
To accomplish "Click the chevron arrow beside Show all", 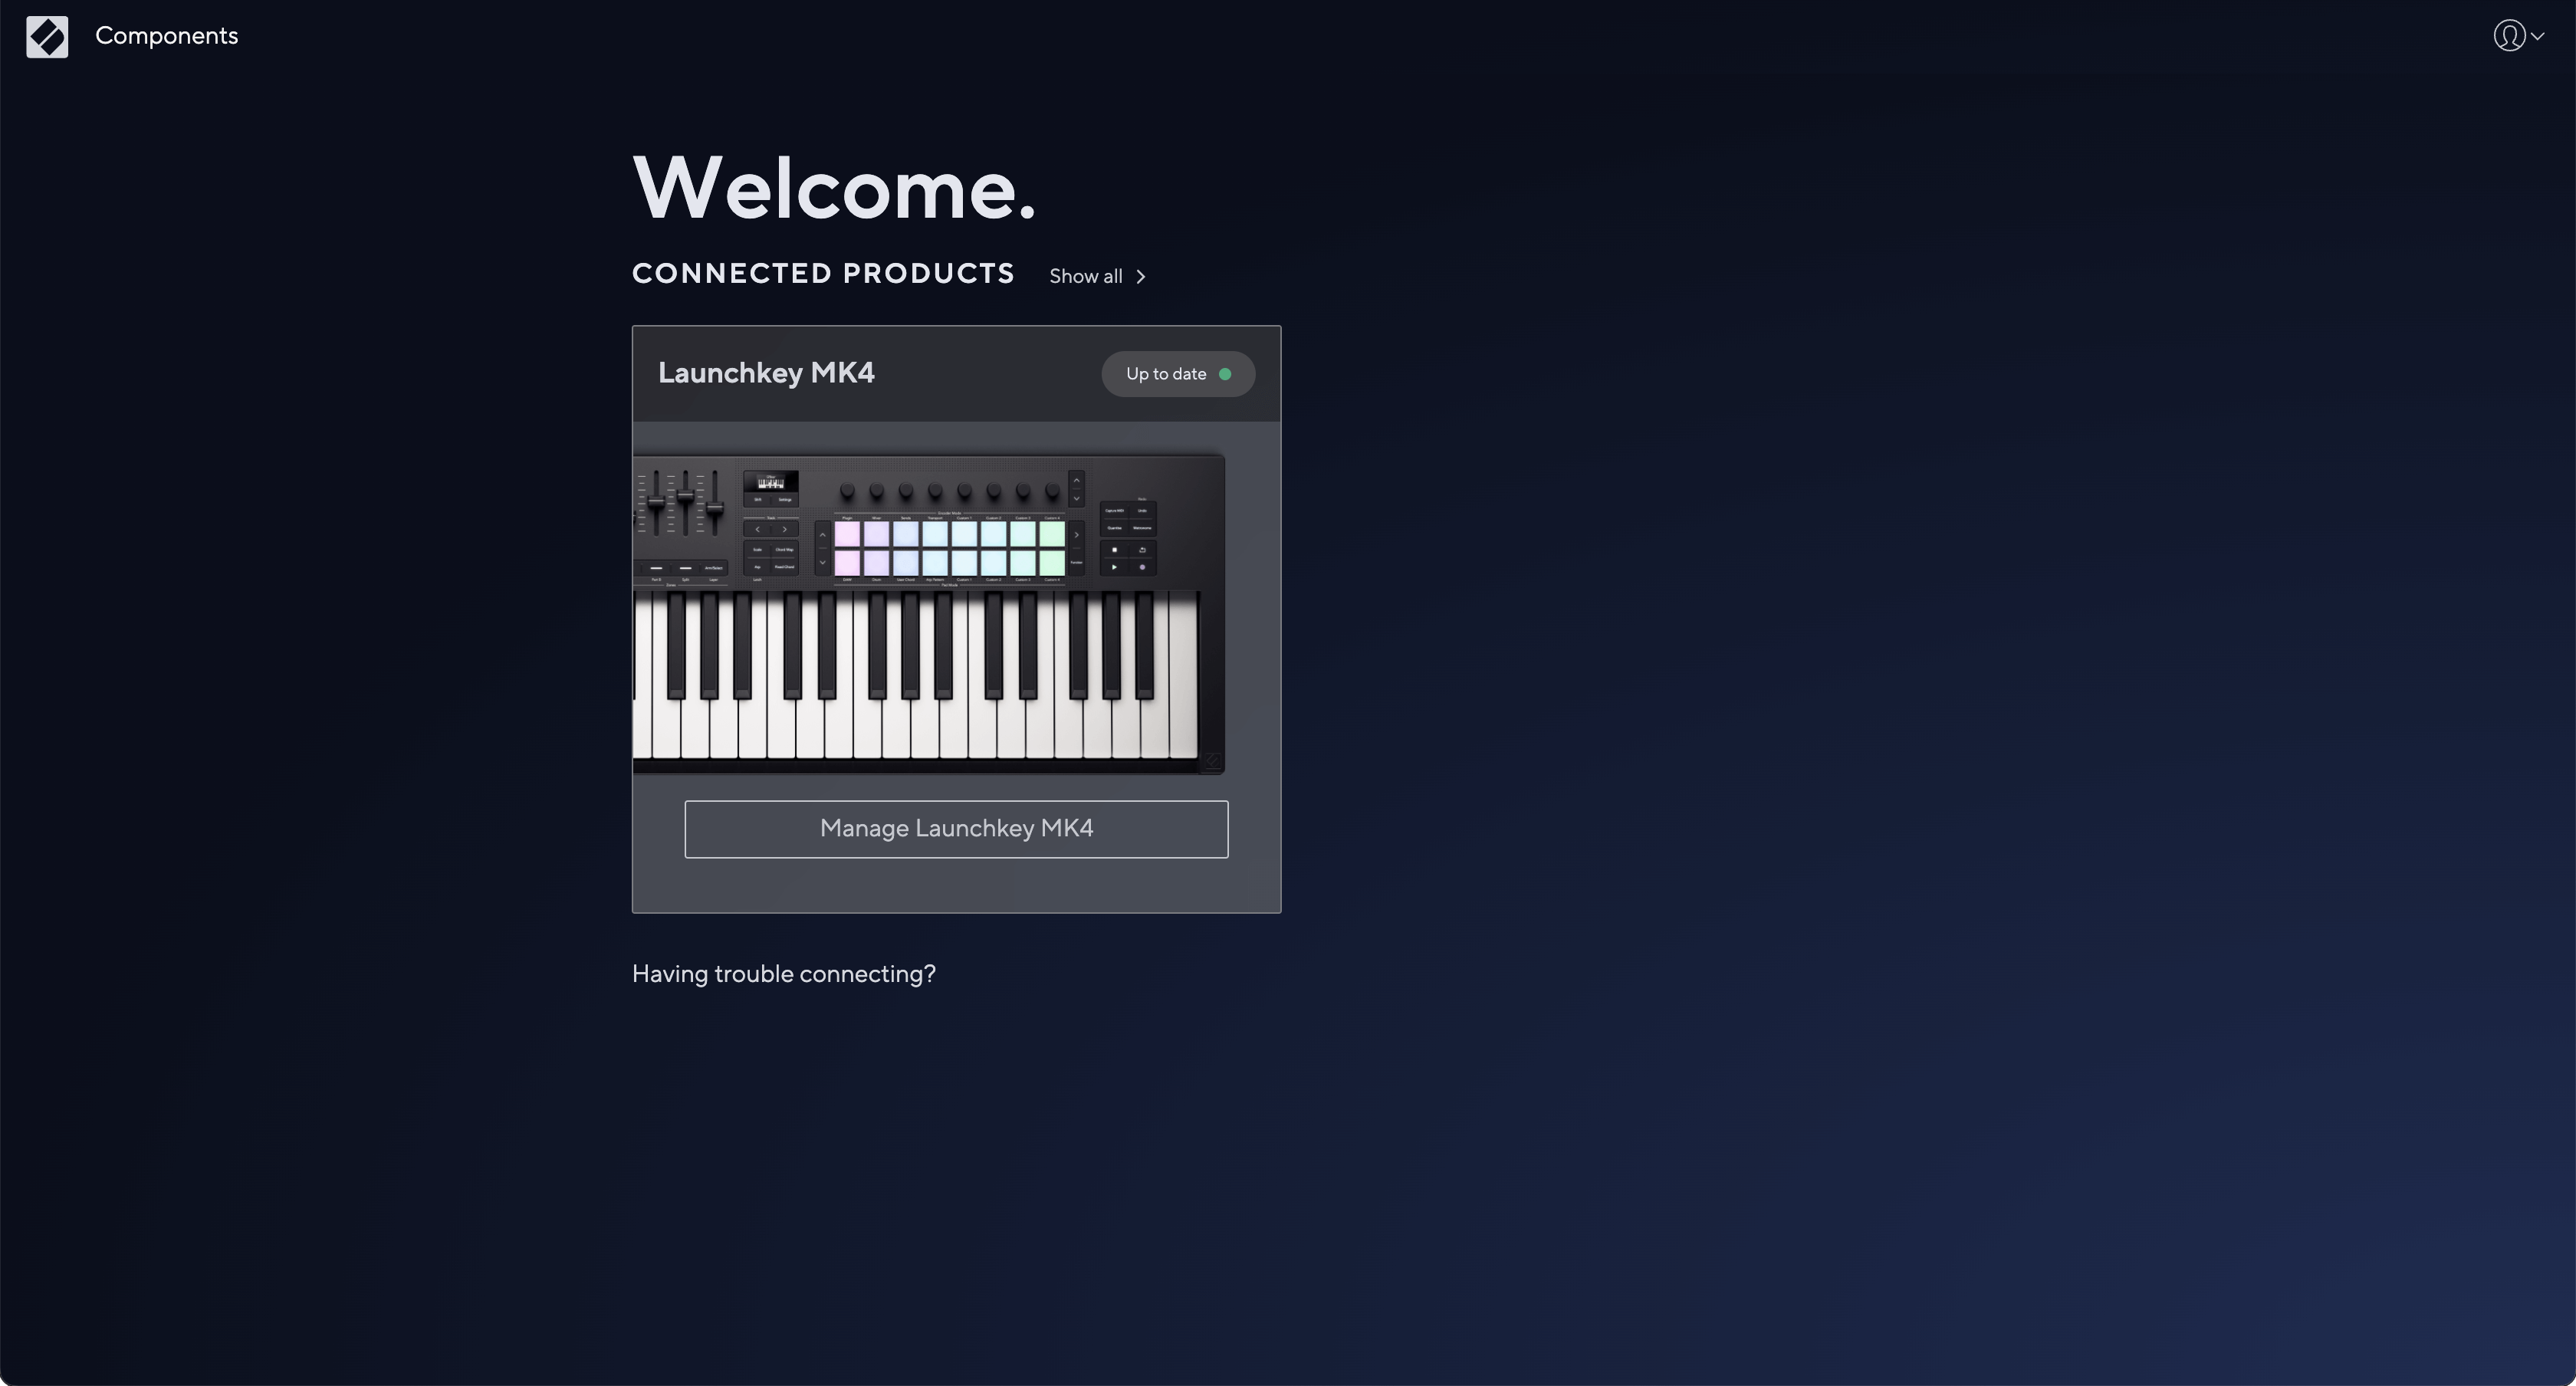I will coord(1140,277).
